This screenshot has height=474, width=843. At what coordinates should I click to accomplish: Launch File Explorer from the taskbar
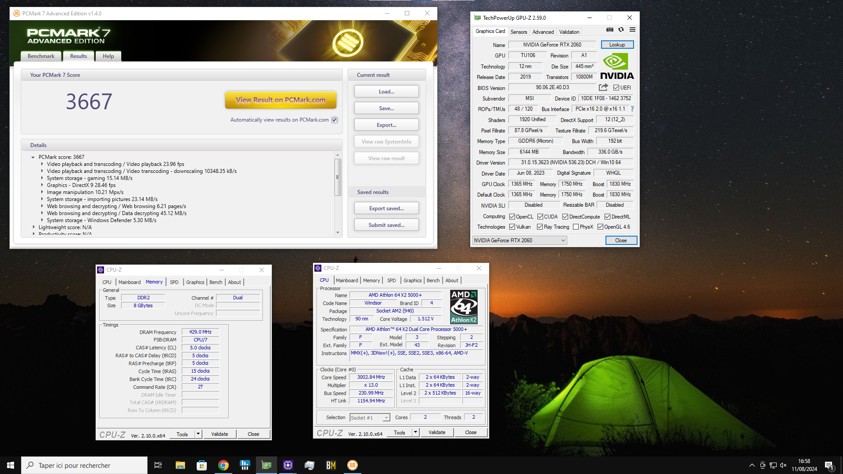click(x=180, y=465)
